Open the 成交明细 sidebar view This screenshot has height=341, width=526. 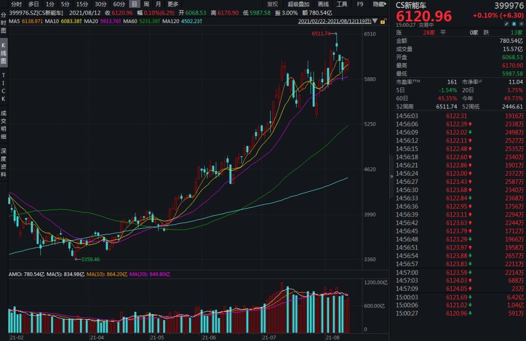coord(3,125)
